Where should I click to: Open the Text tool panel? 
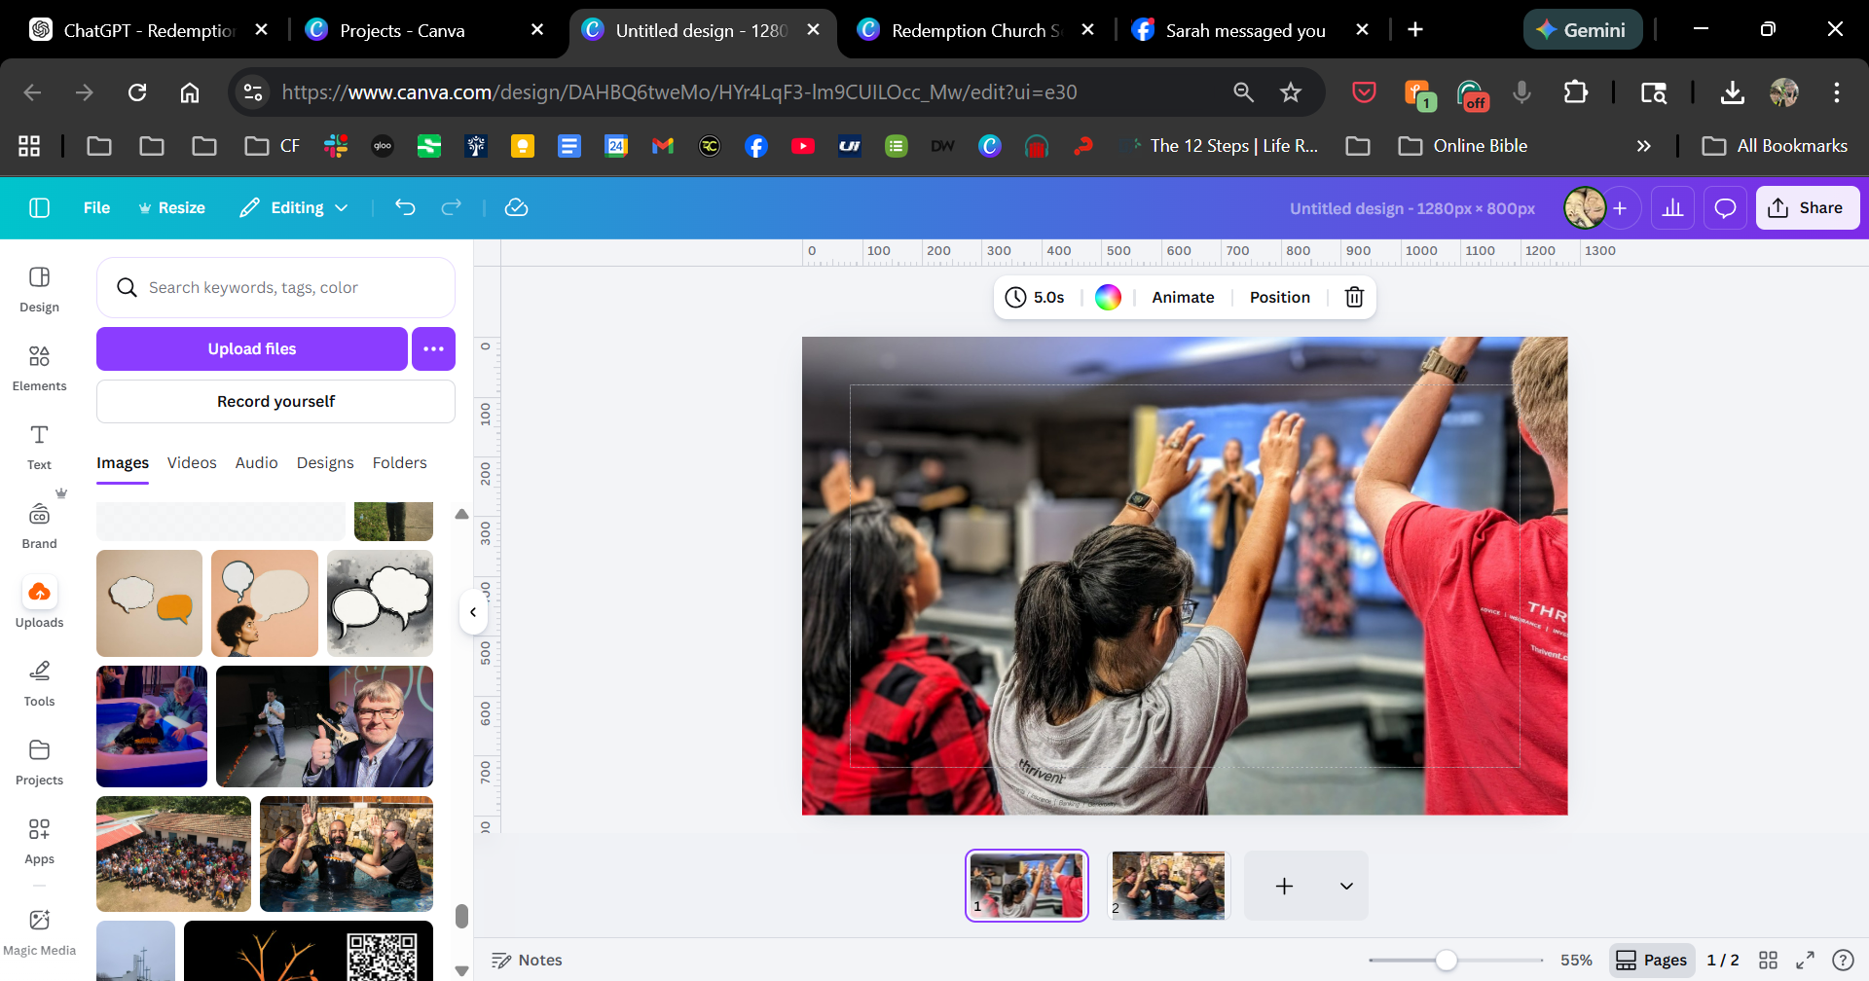39,447
